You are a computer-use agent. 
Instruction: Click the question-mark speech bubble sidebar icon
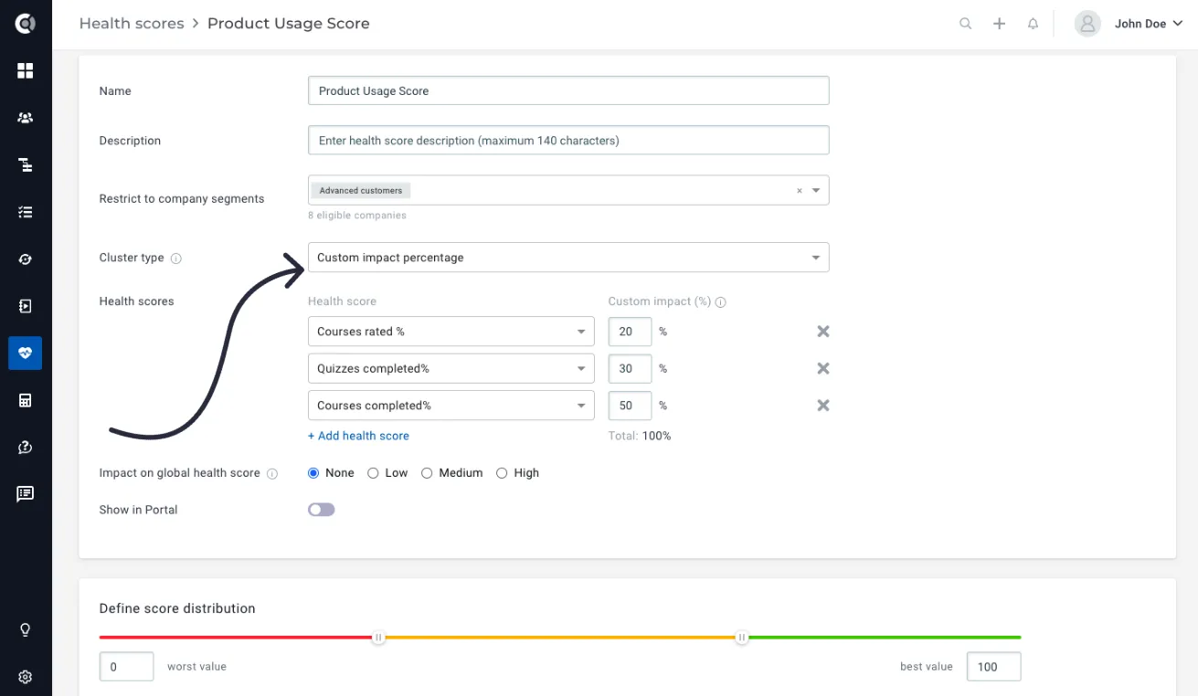tap(26, 448)
